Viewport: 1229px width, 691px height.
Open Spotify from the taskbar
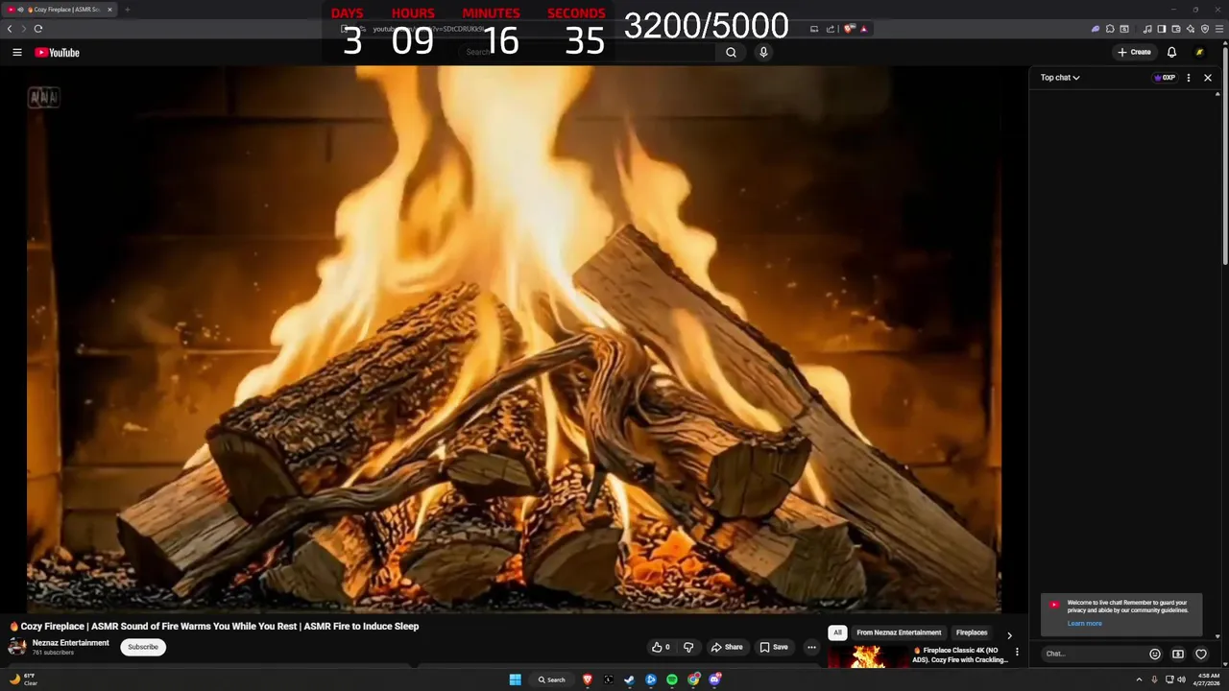click(672, 679)
